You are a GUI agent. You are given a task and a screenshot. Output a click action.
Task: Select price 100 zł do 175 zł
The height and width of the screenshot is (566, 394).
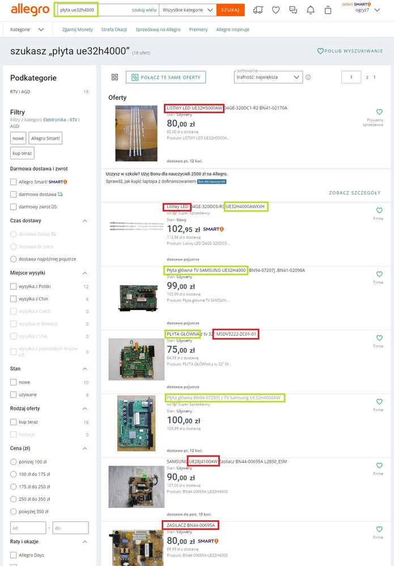[x=14, y=474]
